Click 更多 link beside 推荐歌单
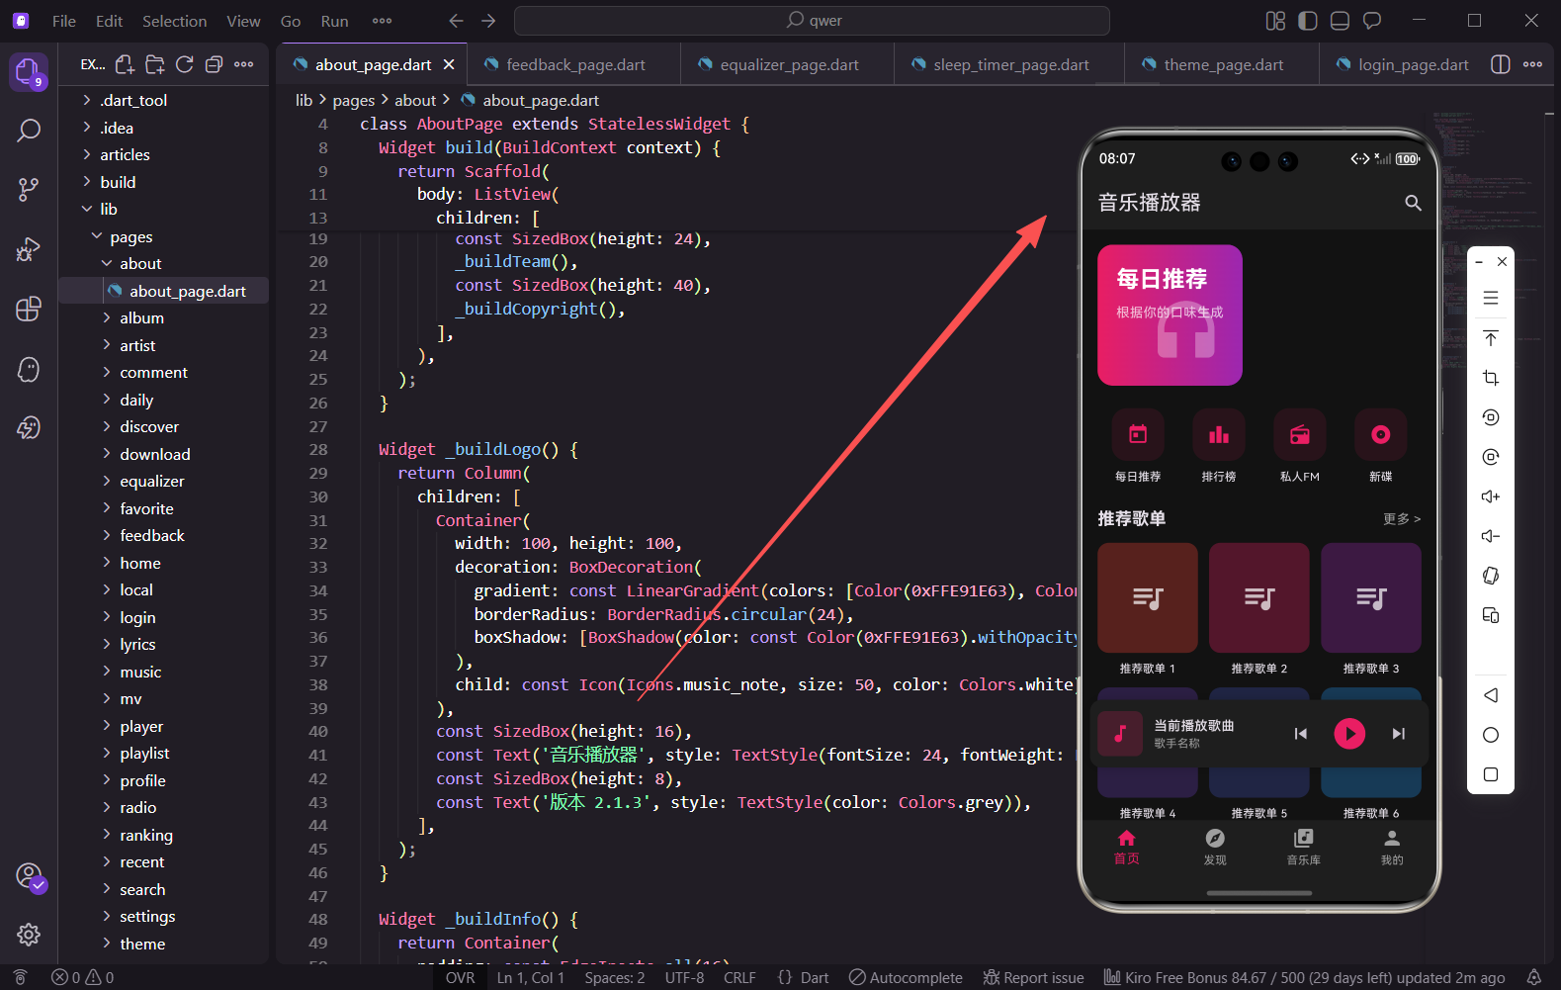Screen dimensions: 1561x990 (1401, 519)
